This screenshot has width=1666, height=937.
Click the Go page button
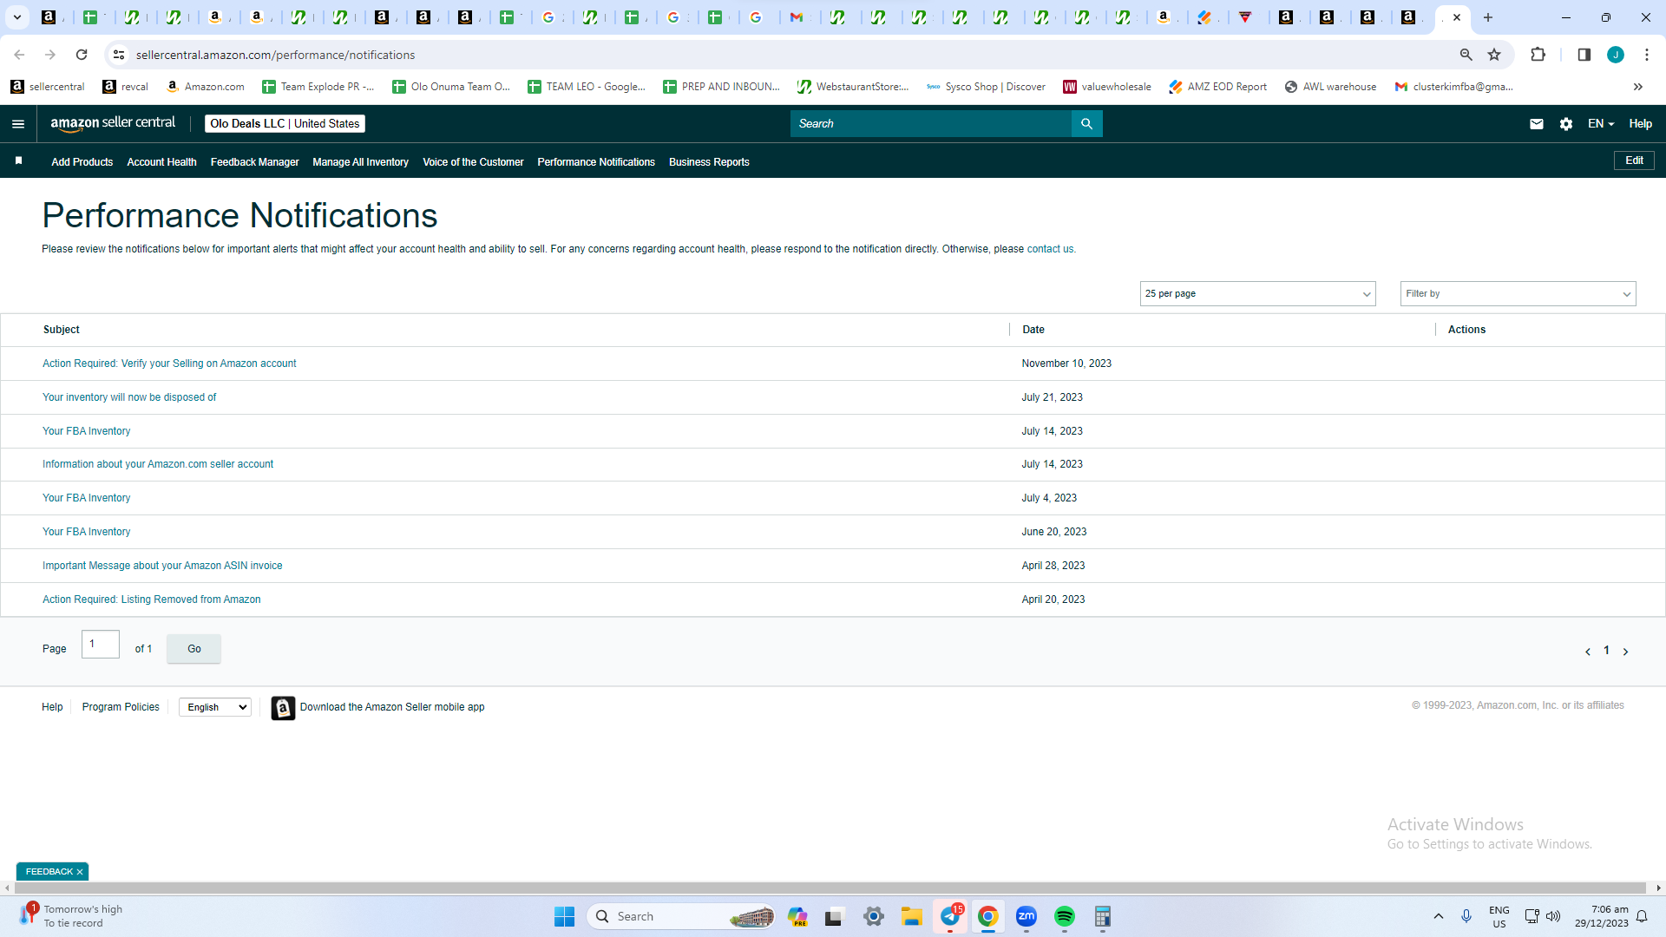(193, 649)
